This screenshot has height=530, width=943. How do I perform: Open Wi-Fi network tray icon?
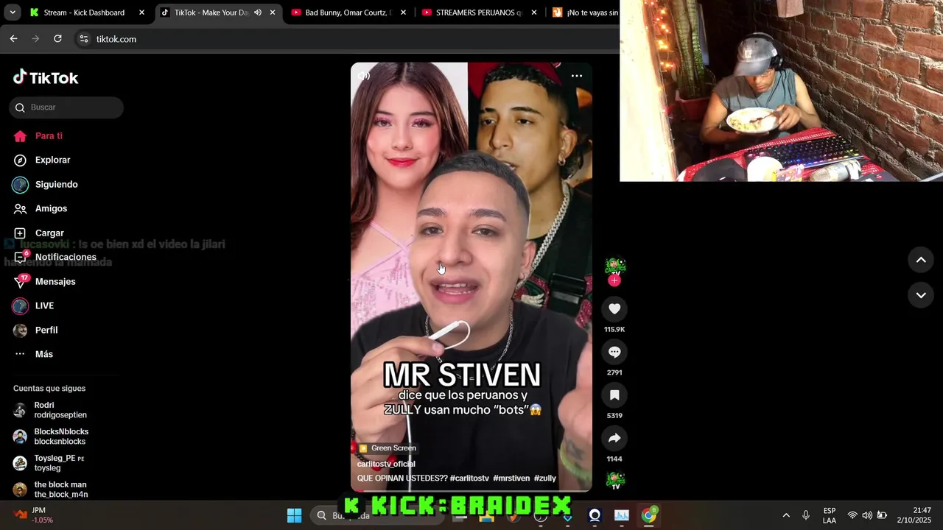pyautogui.click(x=852, y=515)
